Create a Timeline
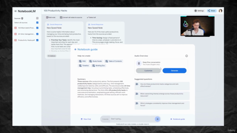The width and height of the screenshot is (237, 133). pos(84,66)
